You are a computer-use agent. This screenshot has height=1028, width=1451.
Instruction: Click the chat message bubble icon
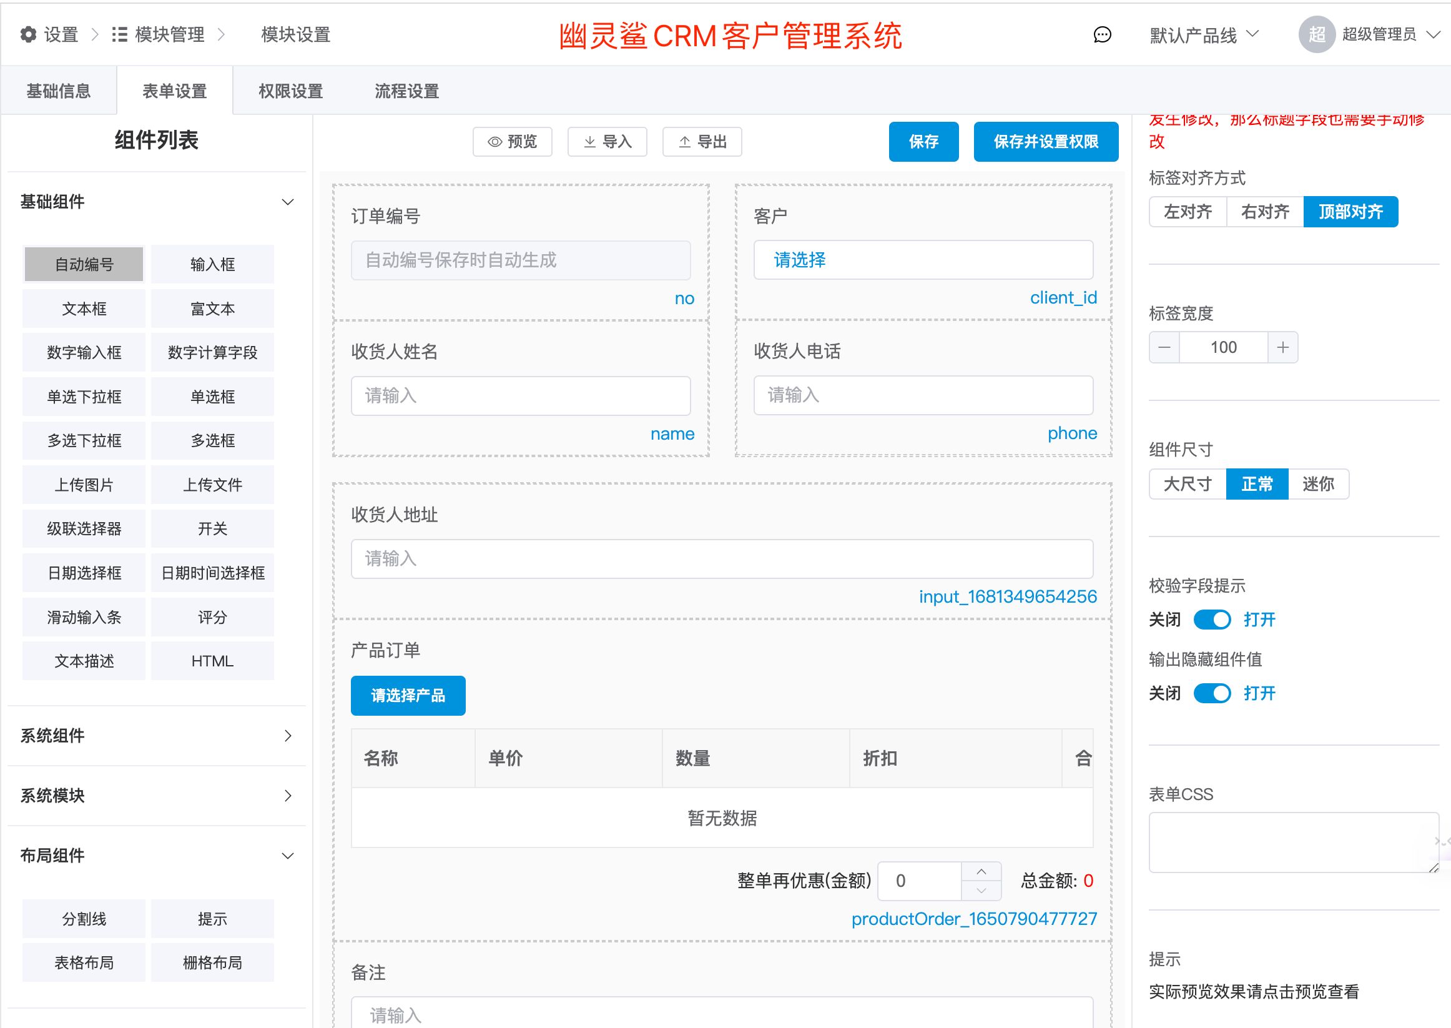point(1102,35)
